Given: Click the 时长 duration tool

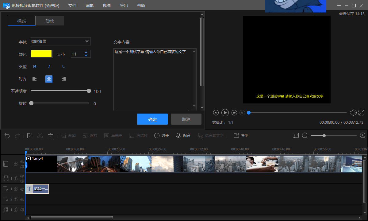Looking at the screenshot, I should (x=162, y=135).
